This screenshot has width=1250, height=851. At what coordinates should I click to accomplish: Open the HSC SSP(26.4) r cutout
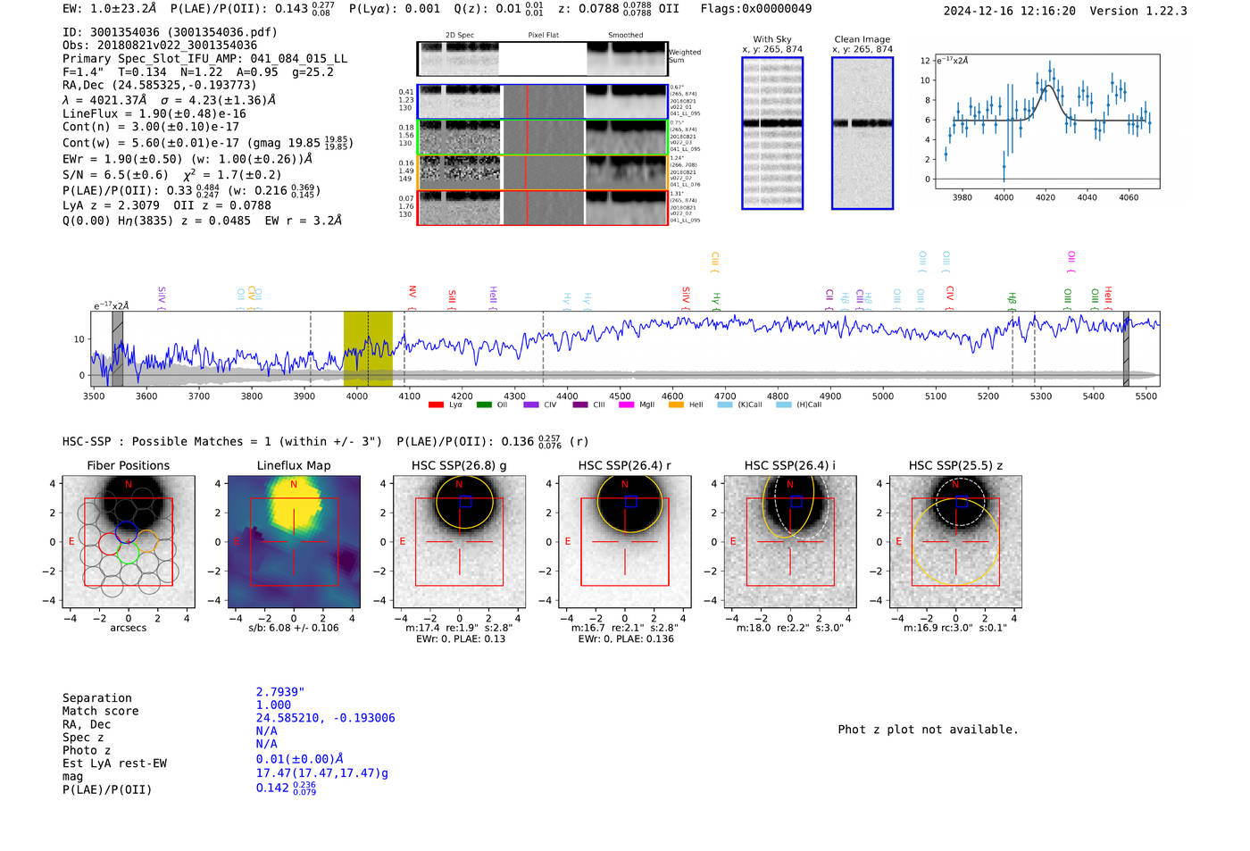pyautogui.click(x=624, y=541)
